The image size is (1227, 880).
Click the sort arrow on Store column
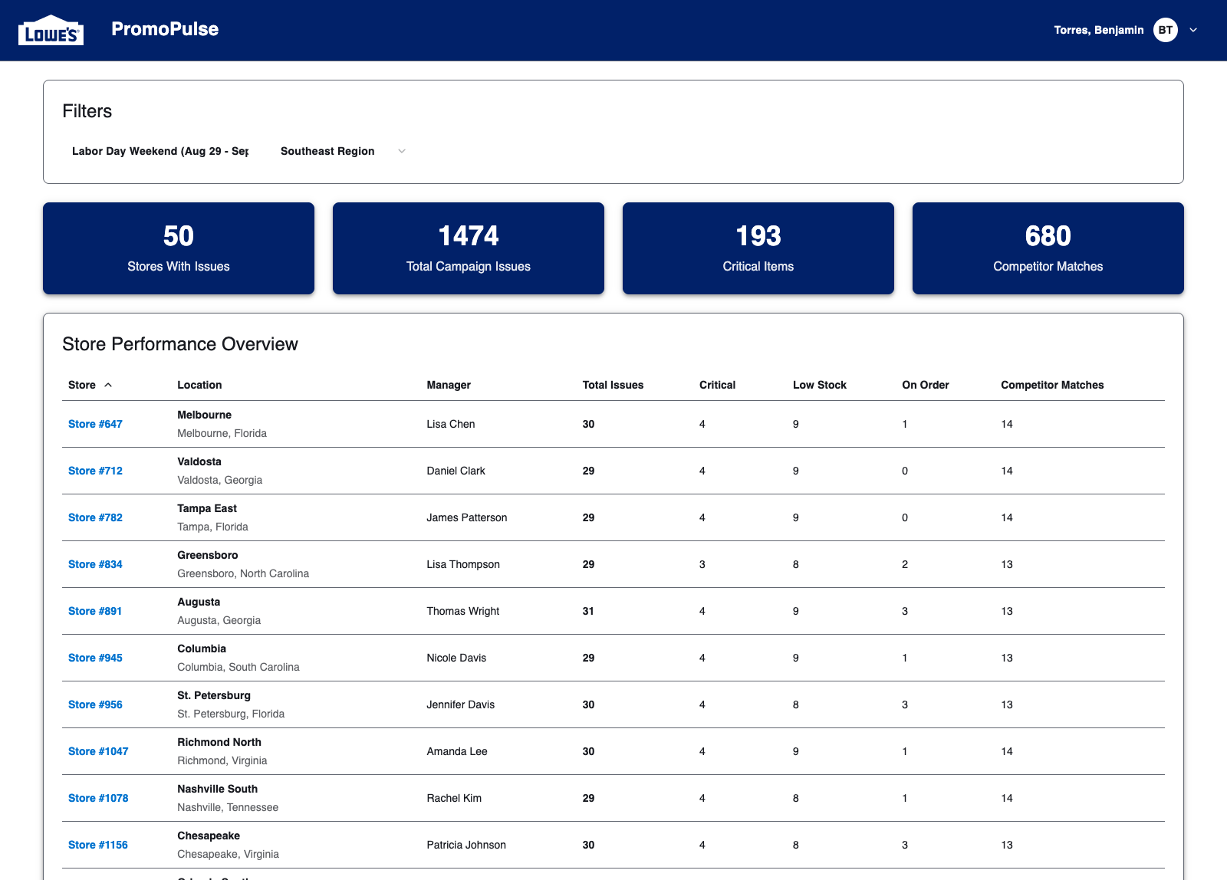coord(107,385)
